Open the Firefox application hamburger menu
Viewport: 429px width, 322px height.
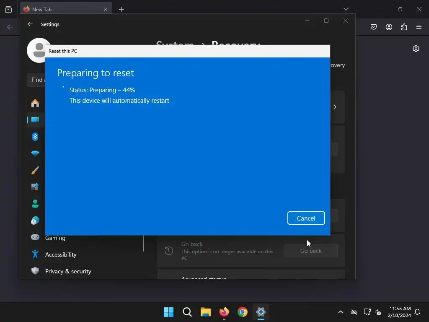(x=419, y=27)
